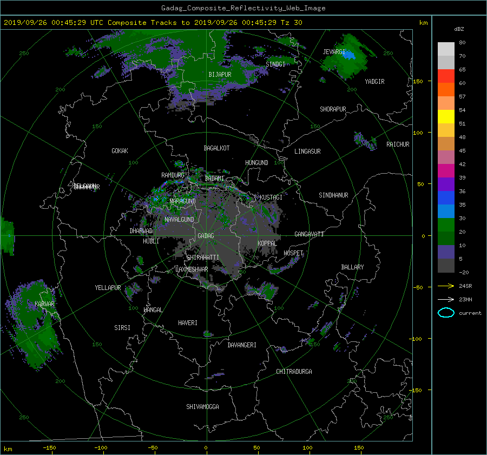Click the BIJAPUR city label
This screenshot has height=455, width=487.
click(220, 75)
